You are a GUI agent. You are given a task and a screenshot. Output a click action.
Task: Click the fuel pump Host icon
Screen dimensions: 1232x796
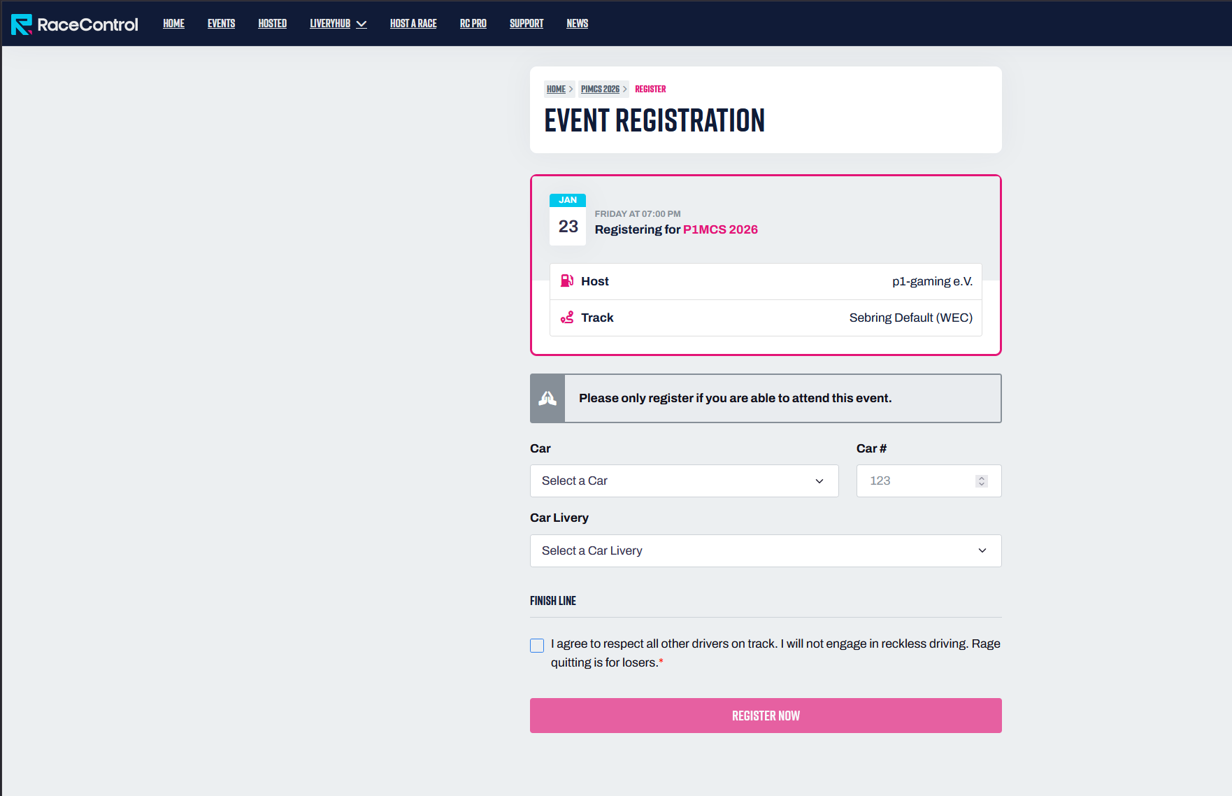point(567,281)
